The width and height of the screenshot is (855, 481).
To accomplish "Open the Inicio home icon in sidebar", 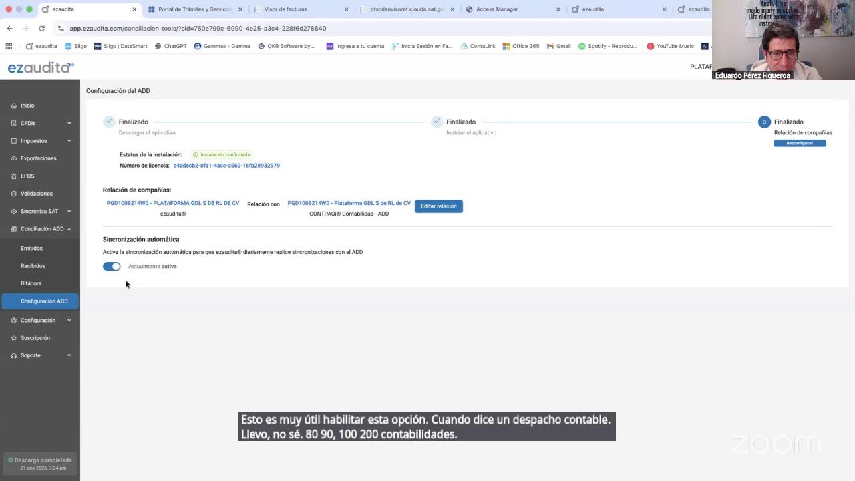I will [x=14, y=106].
